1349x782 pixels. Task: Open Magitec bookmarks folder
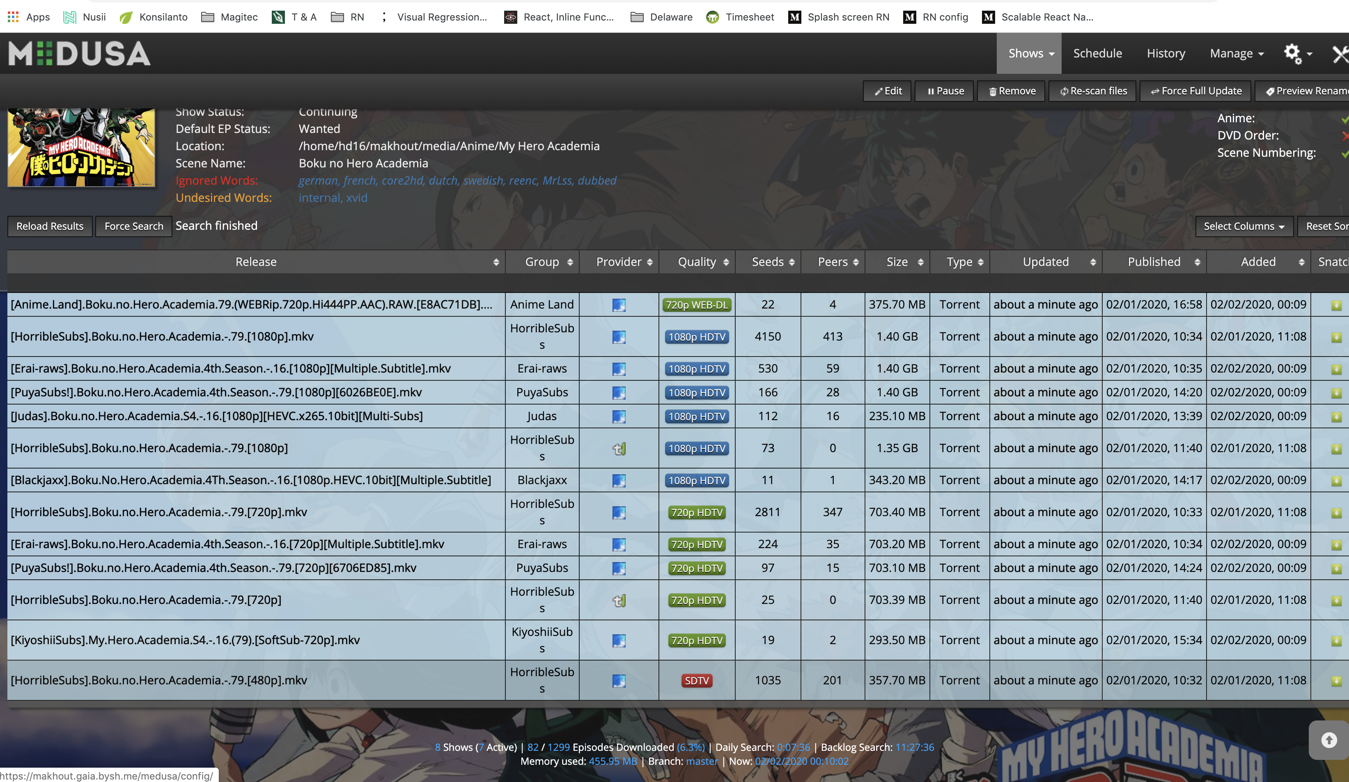tap(229, 16)
